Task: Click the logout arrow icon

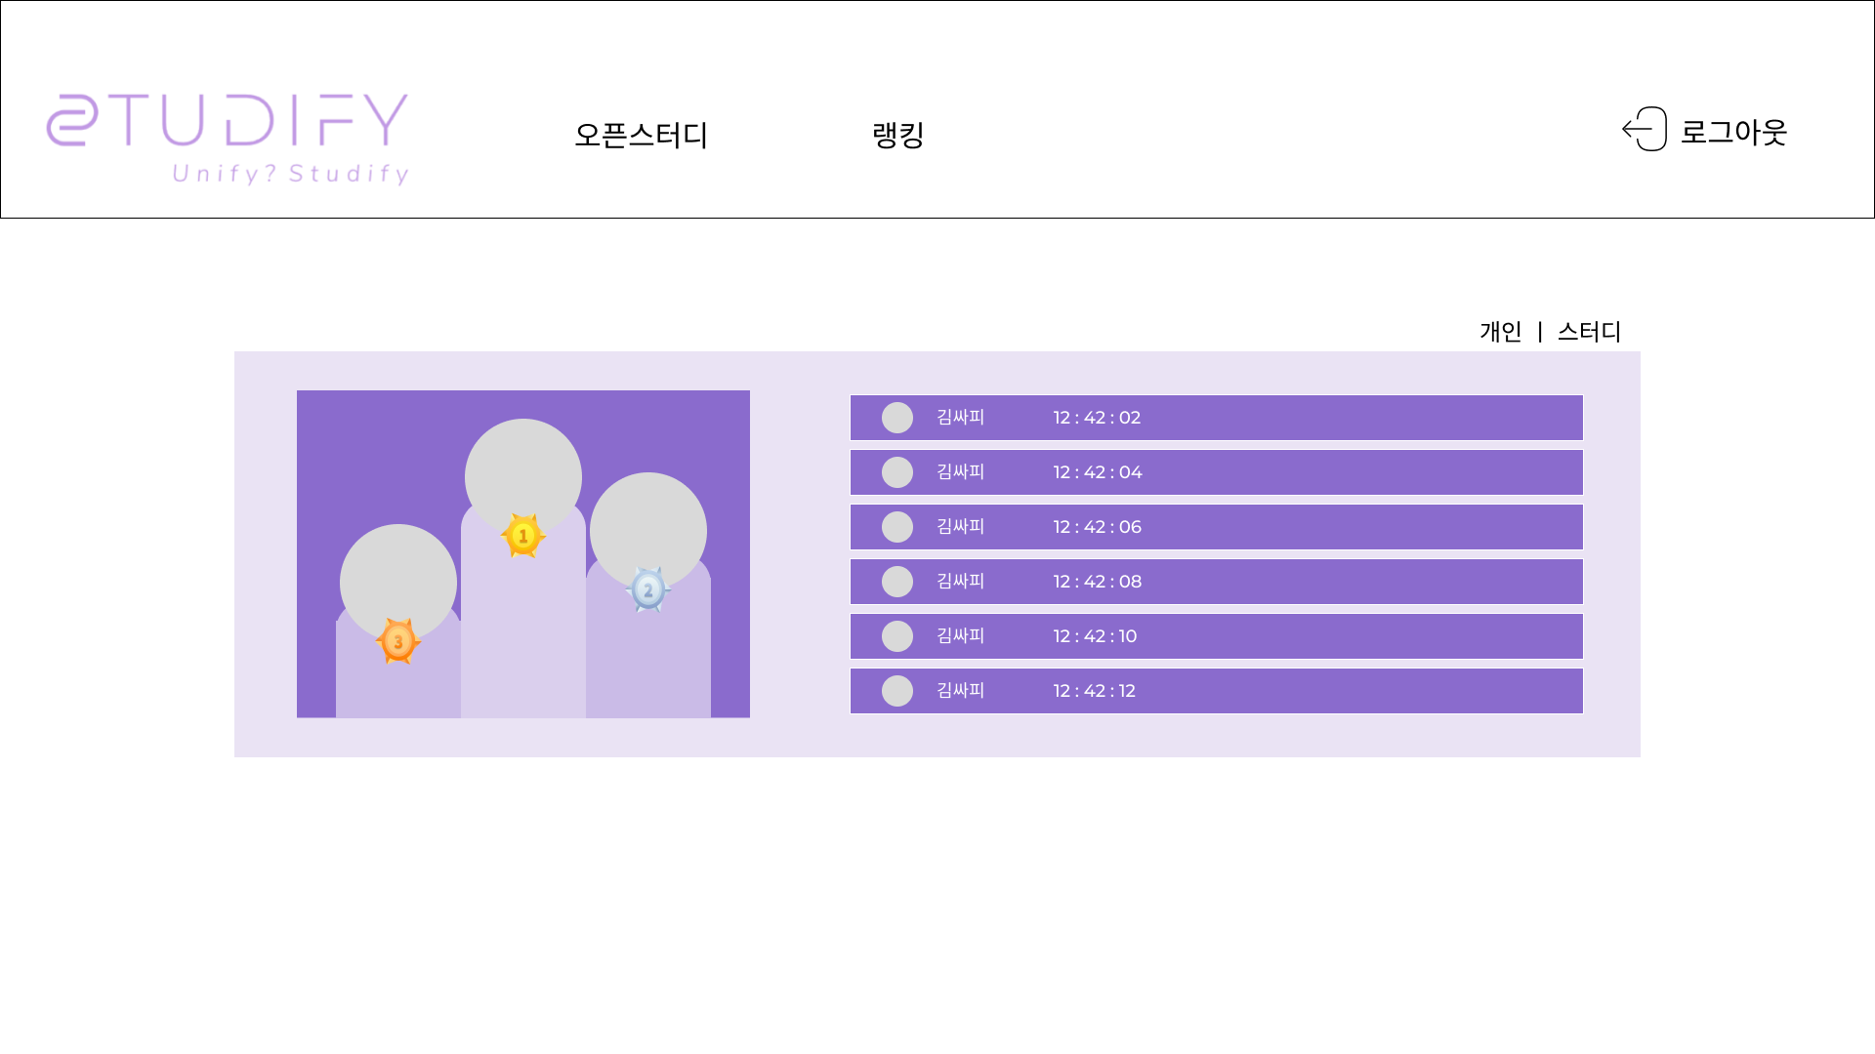Action: point(1645,129)
